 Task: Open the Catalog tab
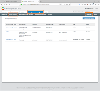(22, 12)
